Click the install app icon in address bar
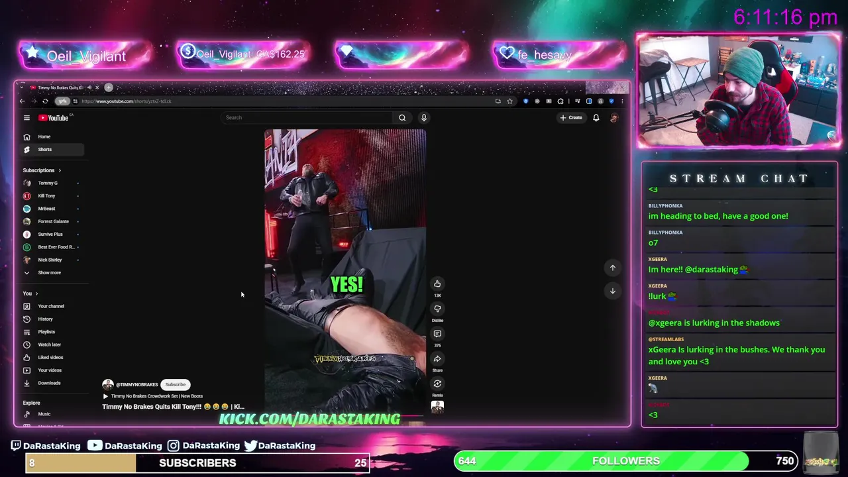848x477 pixels. coord(498,101)
